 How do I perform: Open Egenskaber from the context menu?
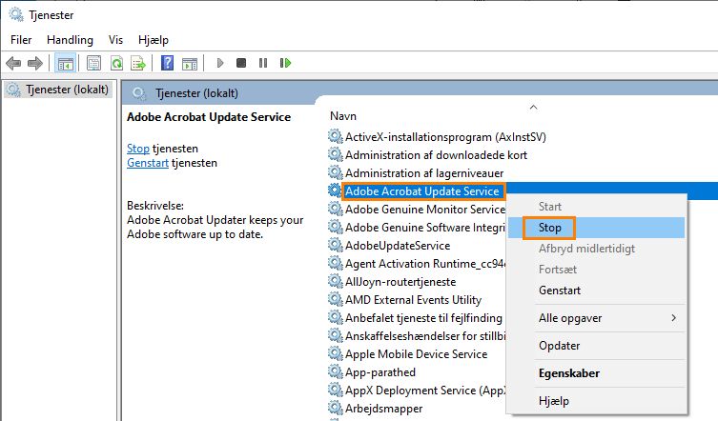[x=596, y=373]
